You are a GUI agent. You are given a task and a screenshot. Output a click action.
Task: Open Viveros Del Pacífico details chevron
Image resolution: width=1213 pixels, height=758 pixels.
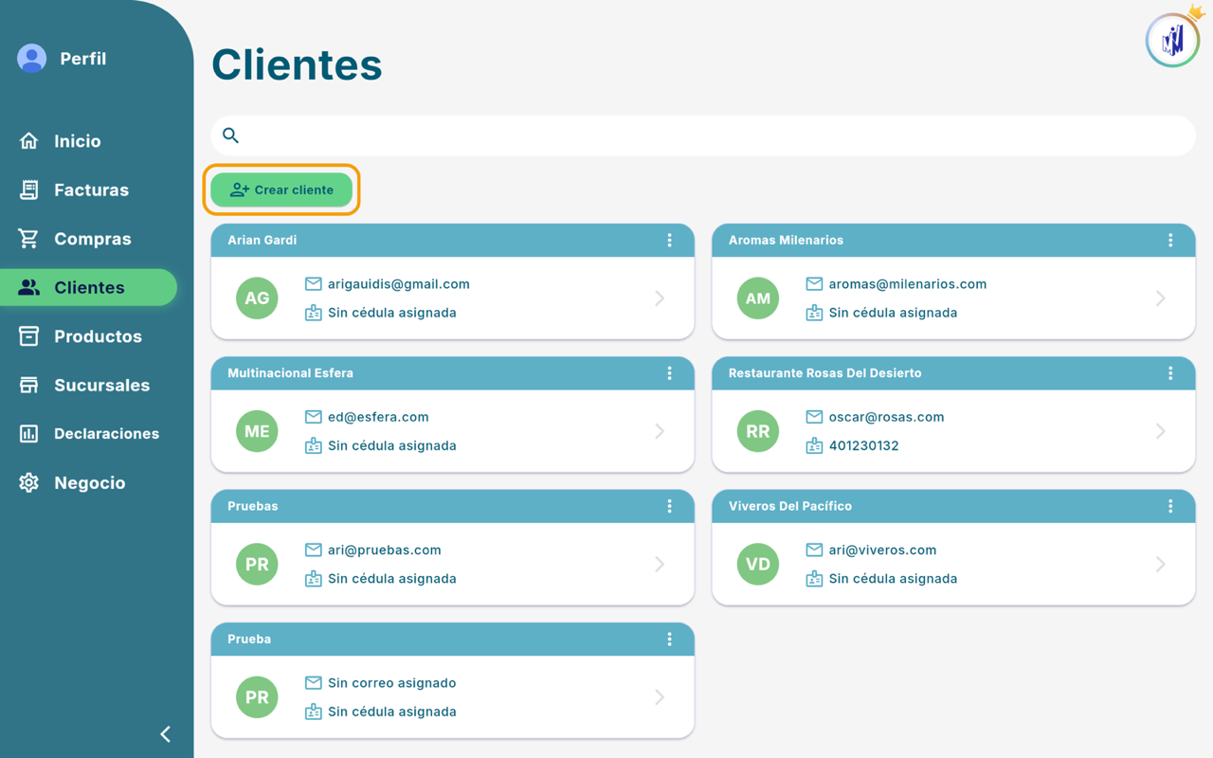(1161, 564)
